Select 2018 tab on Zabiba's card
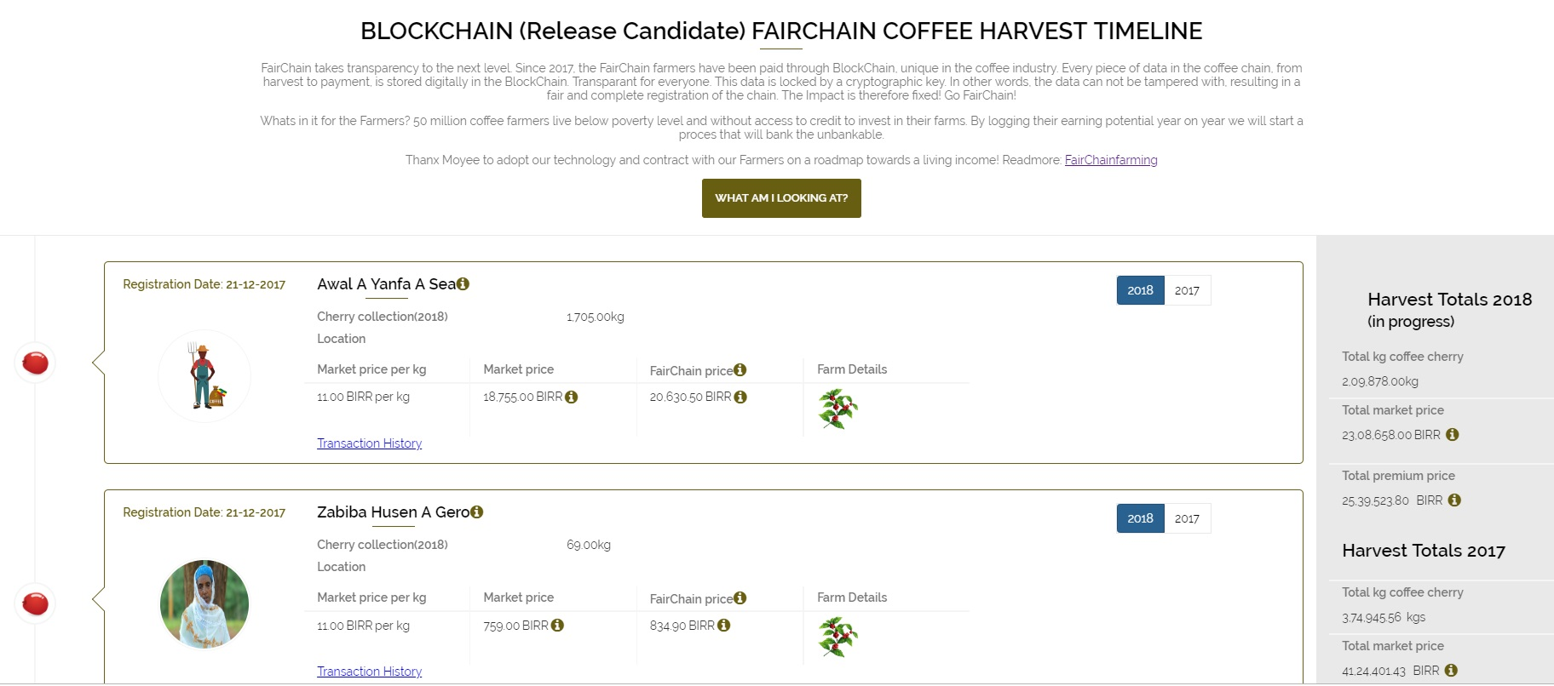 pyautogui.click(x=1140, y=519)
